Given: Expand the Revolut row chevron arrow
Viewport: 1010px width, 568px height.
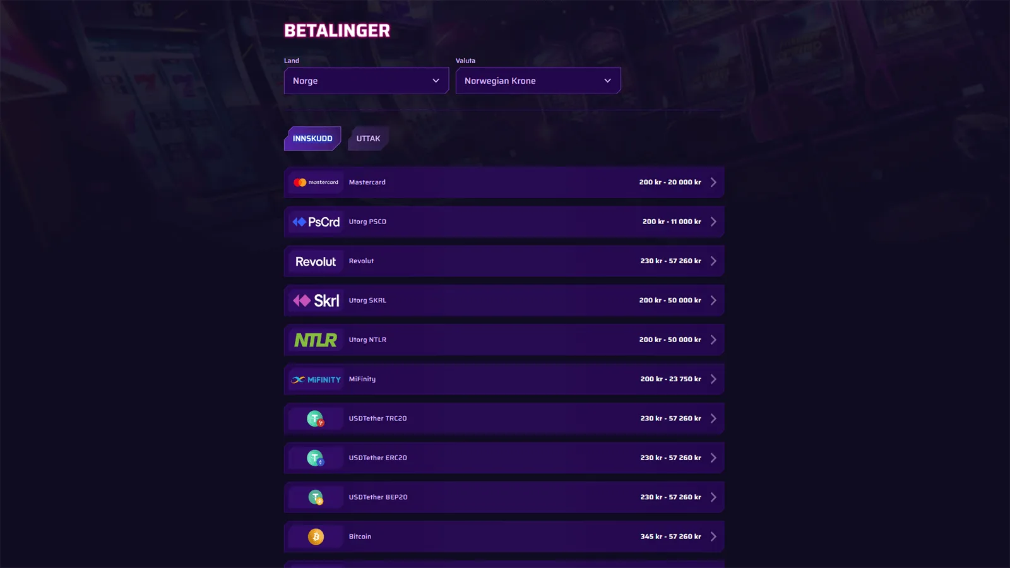Looking at the screenshot, I should coord(713,261).
